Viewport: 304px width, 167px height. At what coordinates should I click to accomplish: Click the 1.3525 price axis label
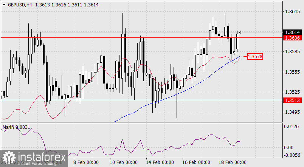pos(292,92)
